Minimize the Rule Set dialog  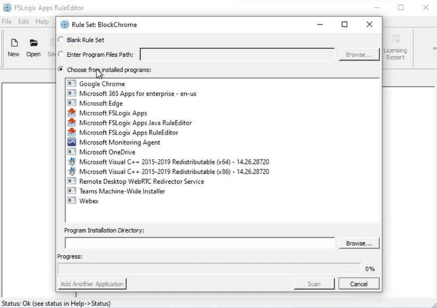pyautogui.click(x=320, y=24)
